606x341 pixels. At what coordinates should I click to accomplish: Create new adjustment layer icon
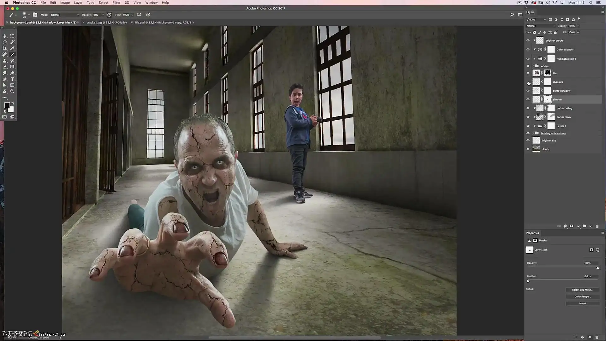(x=578, y=226)
